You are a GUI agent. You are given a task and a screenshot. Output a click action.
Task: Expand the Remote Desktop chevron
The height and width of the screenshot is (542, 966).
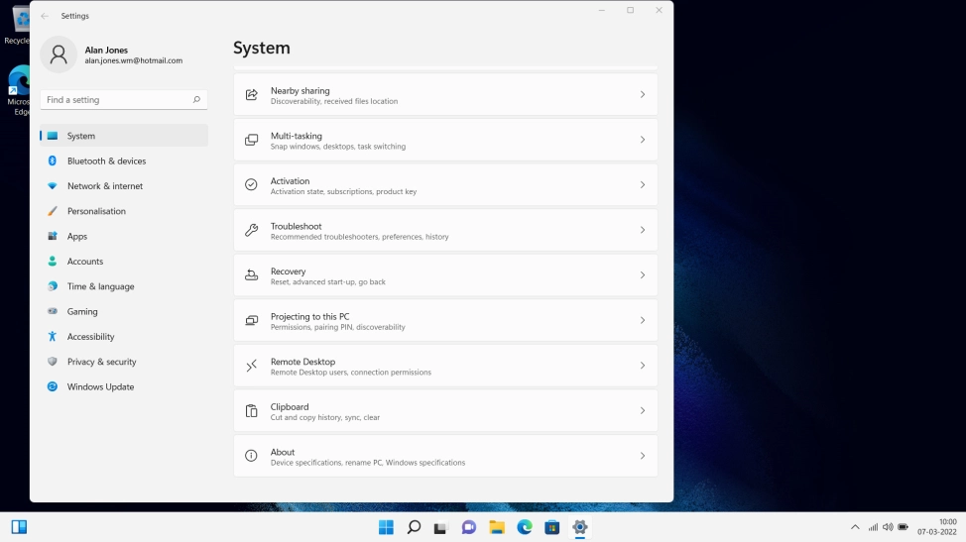coord(642,366)
